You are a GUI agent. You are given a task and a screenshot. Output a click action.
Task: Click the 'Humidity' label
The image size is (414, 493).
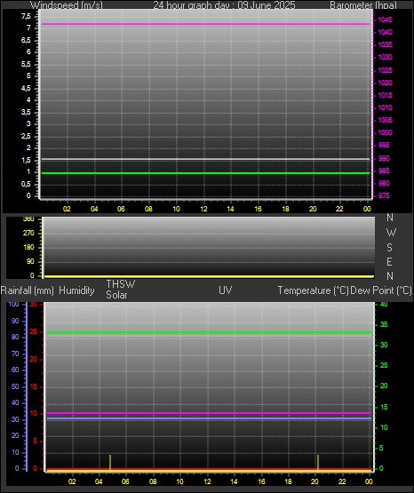pos(76,290)
